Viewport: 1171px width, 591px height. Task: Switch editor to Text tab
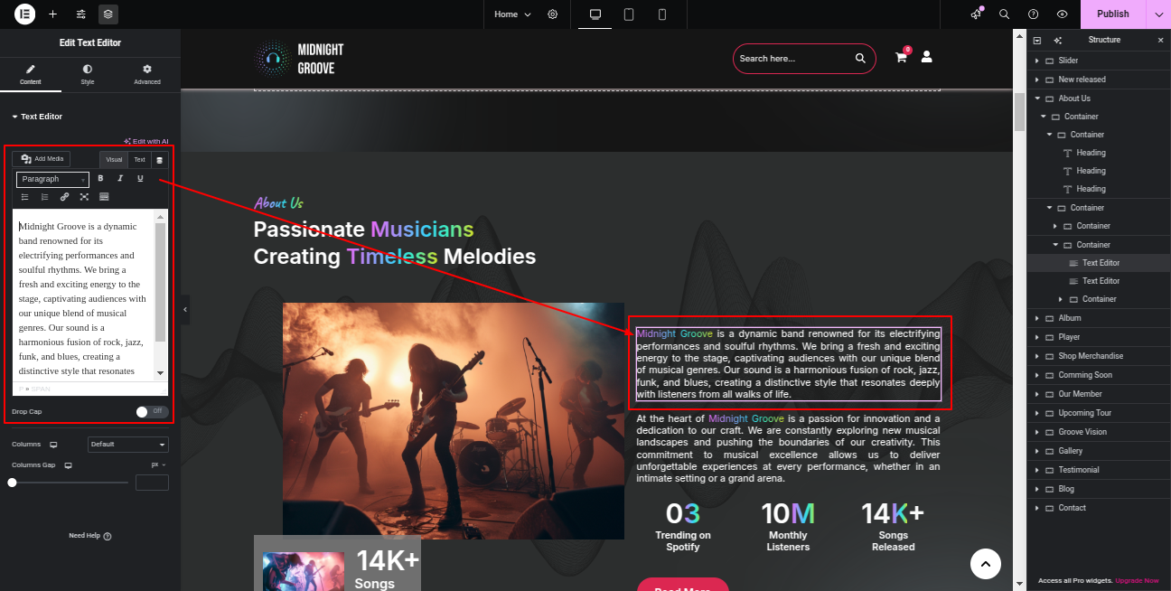tap(140, 160)
